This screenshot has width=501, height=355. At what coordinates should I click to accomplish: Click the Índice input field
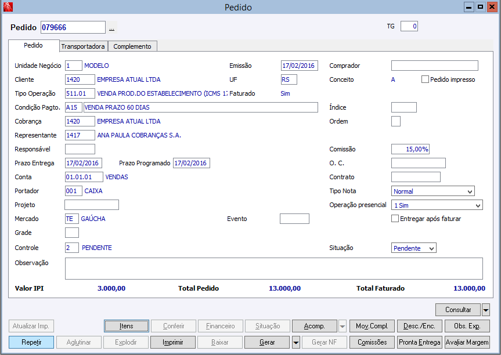tap(404, 107)
